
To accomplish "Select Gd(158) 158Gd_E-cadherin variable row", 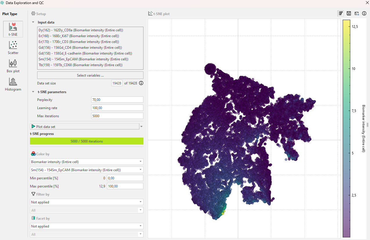I will [x=90, y=53].
